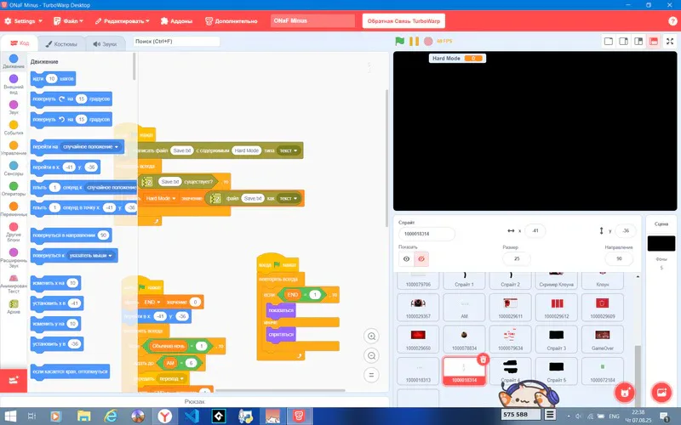Select the Операторы blocks category
681x425 pixels.
pos(14,189)
